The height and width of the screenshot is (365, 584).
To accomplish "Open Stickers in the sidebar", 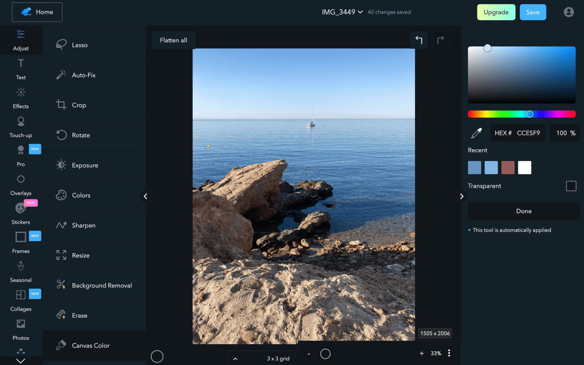I will (21, 214).
